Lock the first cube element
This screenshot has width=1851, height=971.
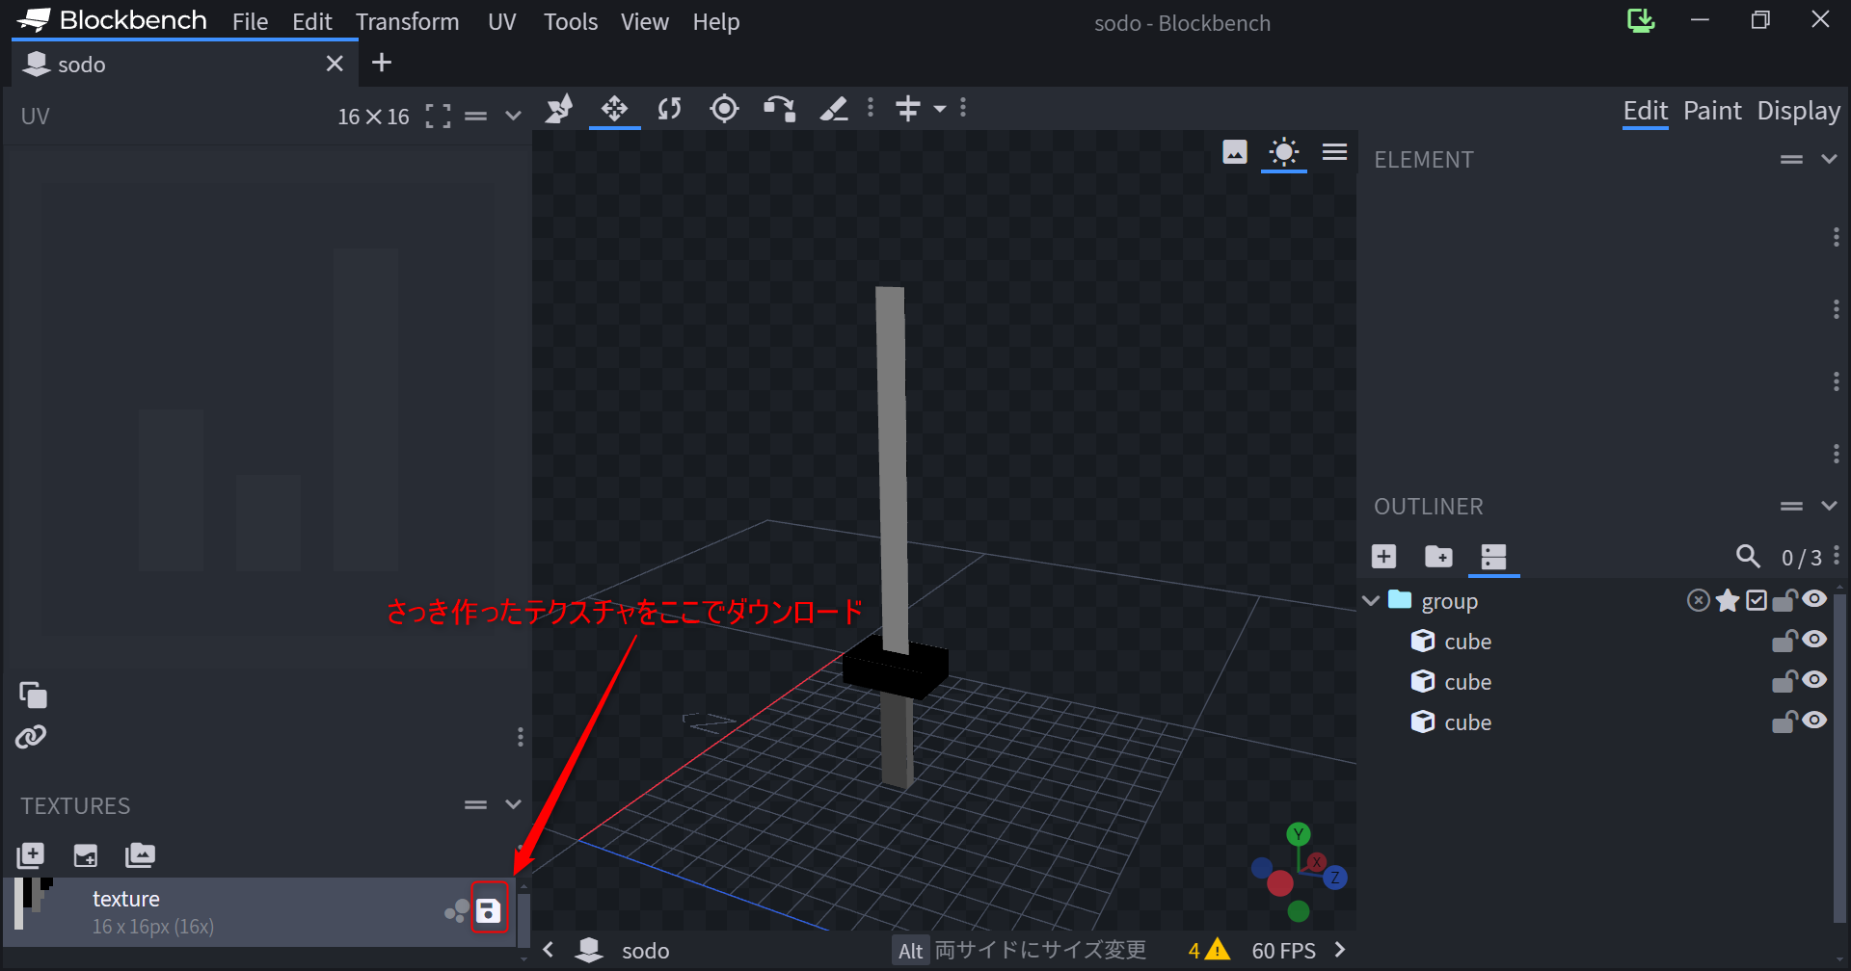tap(1784, 640)
